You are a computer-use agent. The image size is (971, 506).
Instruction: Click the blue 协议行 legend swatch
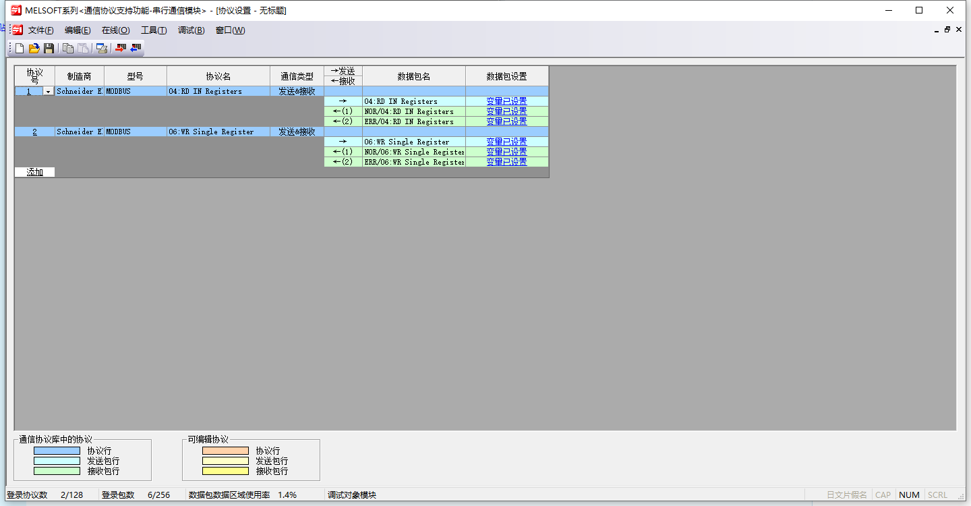click(57, 451)
